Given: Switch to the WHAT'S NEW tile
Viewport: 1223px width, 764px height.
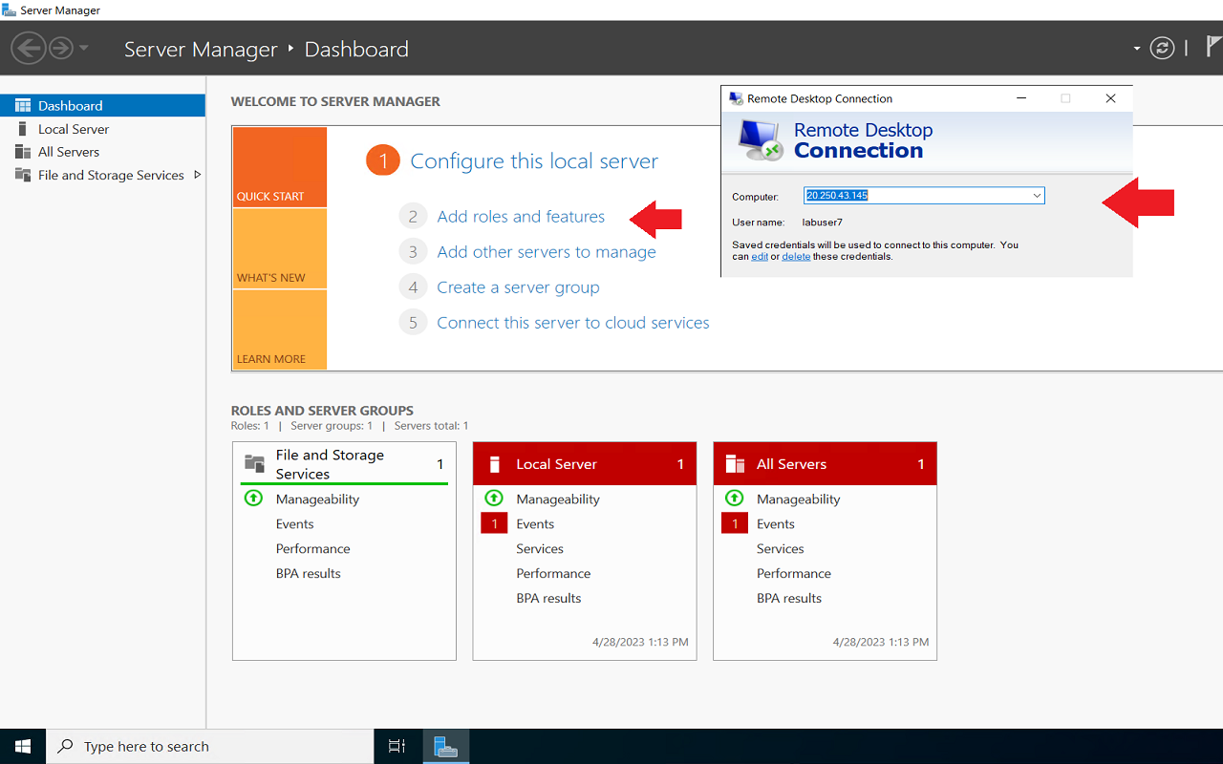Looking at the screenshot, I should click(280, 248).
